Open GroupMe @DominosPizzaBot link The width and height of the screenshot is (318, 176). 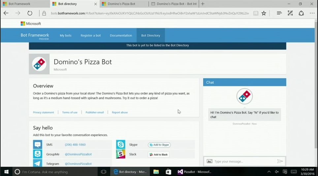(x=78, y=154)
